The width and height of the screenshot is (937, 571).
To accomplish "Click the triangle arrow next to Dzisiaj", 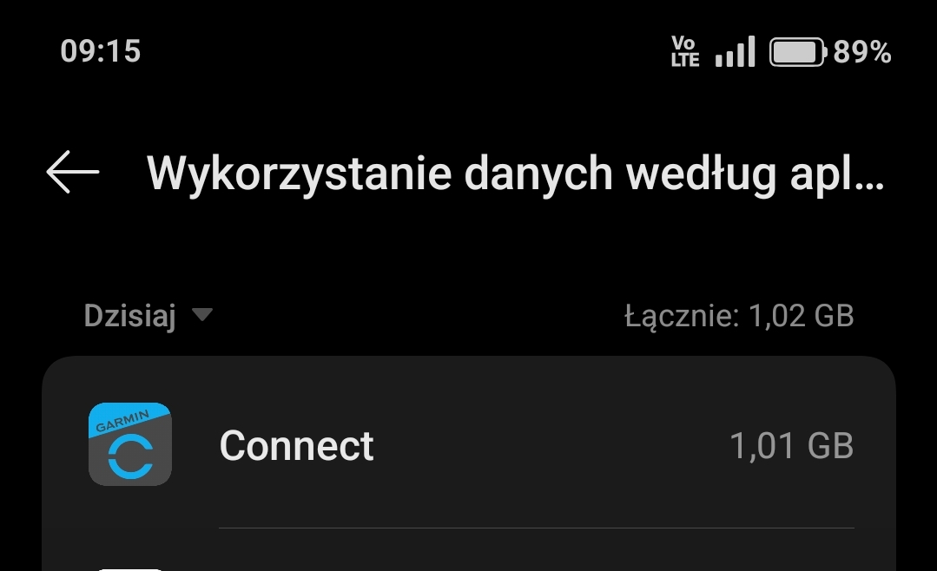I will coord(202,314).
